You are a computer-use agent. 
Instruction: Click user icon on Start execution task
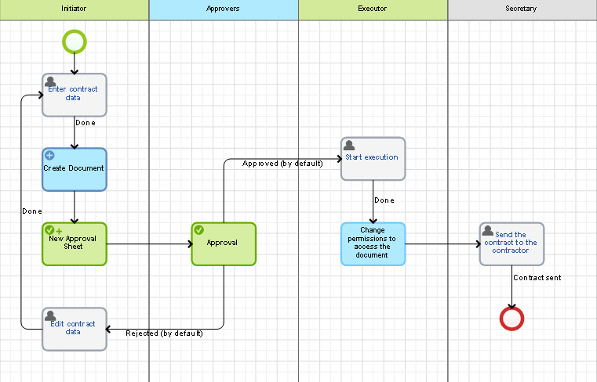pos(349,146)
